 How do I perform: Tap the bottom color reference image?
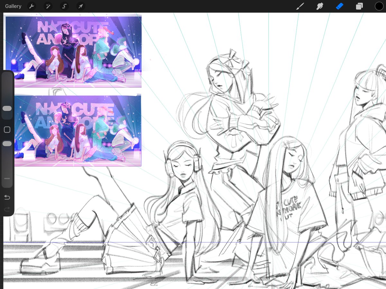point(78,131)
